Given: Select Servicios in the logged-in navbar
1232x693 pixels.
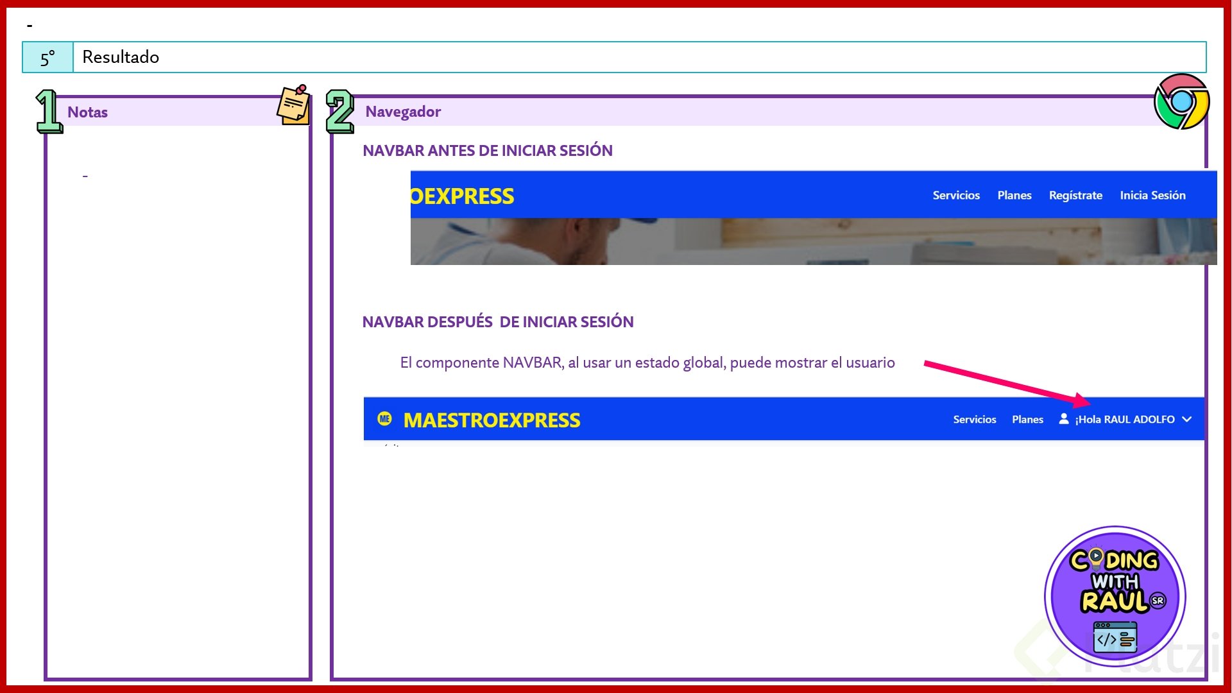Looking at the screenshot, I should pos(974,420).
